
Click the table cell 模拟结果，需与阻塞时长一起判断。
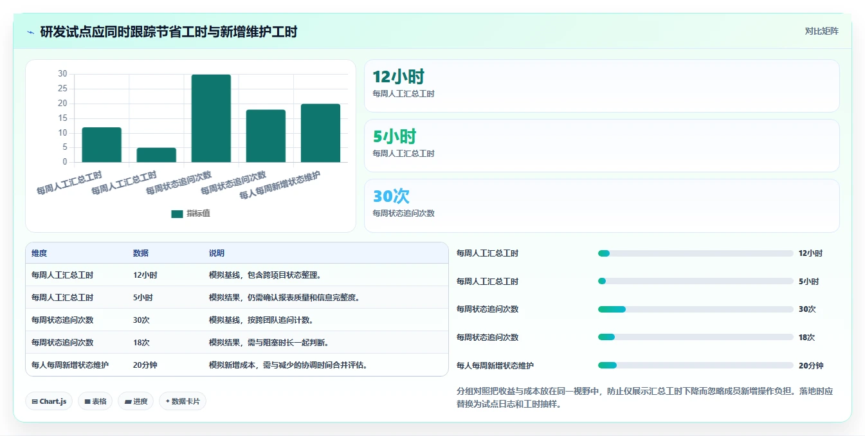(x=269, y=343)
